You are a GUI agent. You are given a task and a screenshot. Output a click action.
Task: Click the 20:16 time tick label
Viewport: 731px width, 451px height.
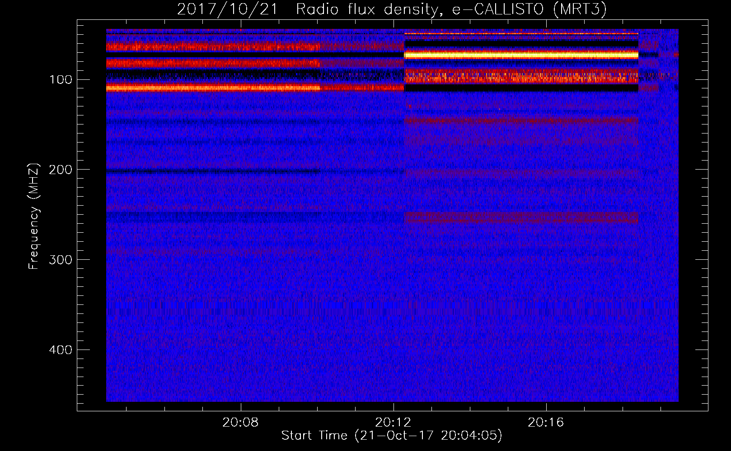click(x=546, y=422)
